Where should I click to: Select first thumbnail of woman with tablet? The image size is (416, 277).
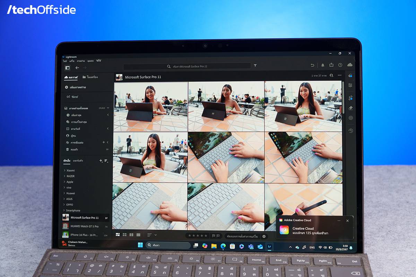[x=151, y=106]
